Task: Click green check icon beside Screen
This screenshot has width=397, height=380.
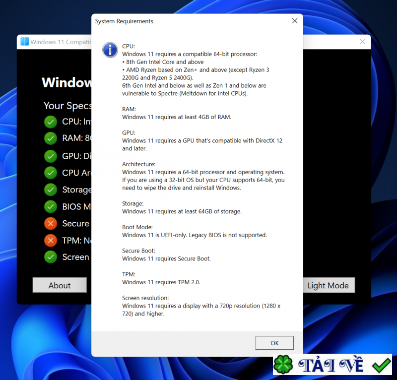Action: pyautogui.click(x=51, y=257)
